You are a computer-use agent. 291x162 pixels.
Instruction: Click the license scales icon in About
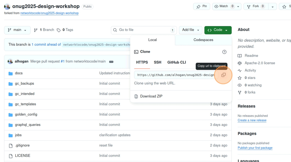(x=240, y=63)
